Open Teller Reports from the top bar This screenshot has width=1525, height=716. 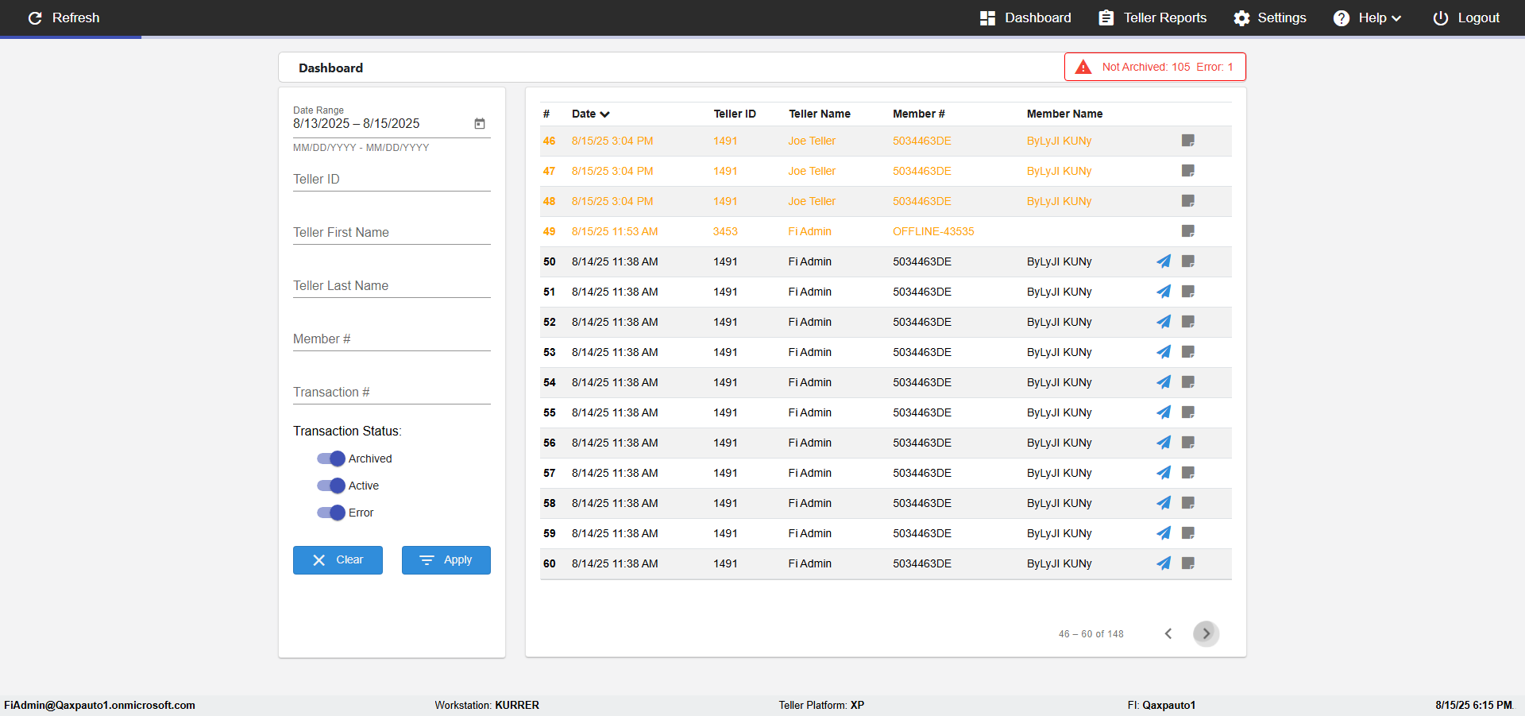tap(1152, 18)
